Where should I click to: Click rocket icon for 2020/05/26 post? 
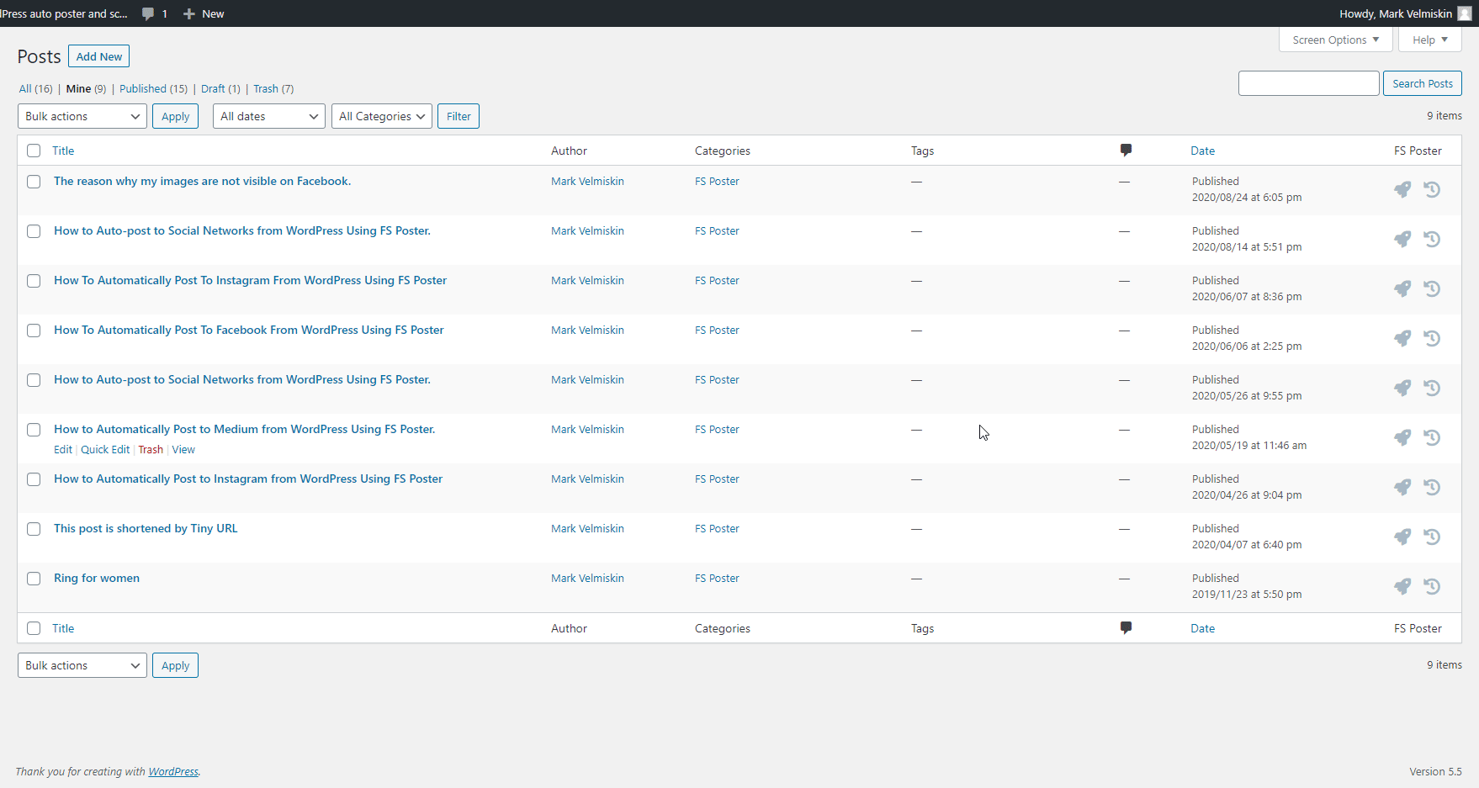pyautogui.click(x=1402, y=388)
